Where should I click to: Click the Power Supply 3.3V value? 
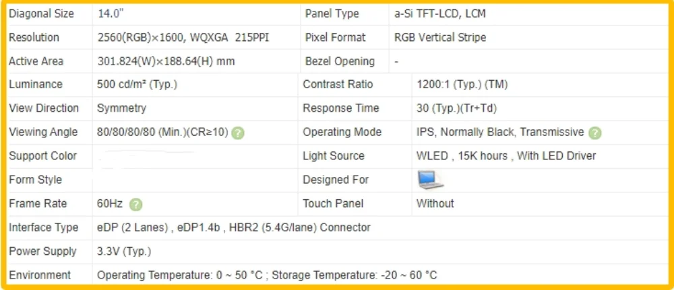pyautogui.click(x=124, y=252)
